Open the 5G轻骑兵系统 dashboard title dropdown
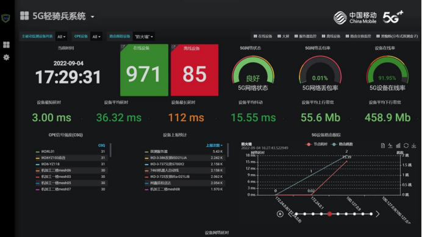Screen dimensions: 422x237 (93, 16)
